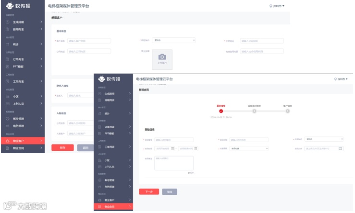Click 角色管理 people icon in back window
355x213 pixels.
click(8, 126)
